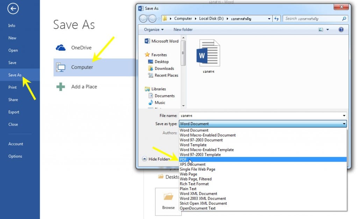Image resolution: width=358 pixels, height=219 pixels.
Task: Choose PDF from the type list
Action: point(263,160)
